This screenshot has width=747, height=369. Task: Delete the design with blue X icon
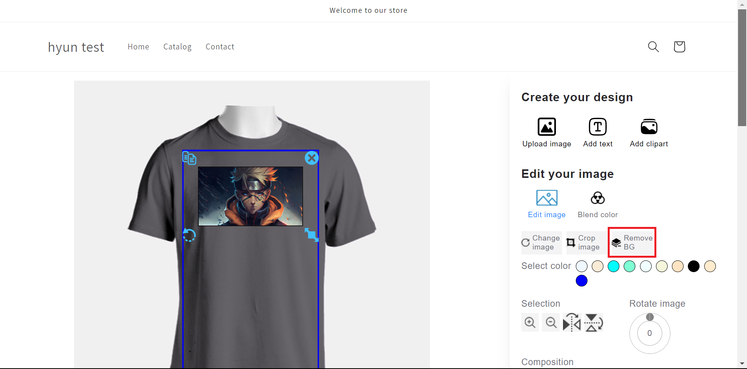click(x=312, y=158)
